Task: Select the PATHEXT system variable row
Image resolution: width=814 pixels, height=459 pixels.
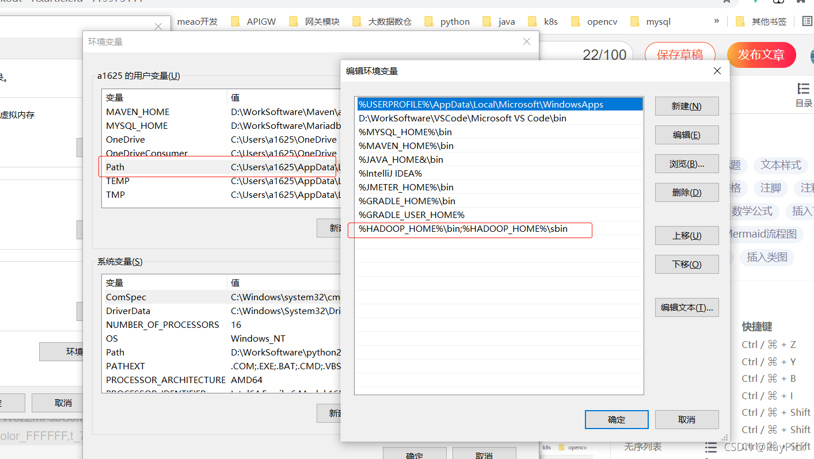Action: click(x=222, y=366)
